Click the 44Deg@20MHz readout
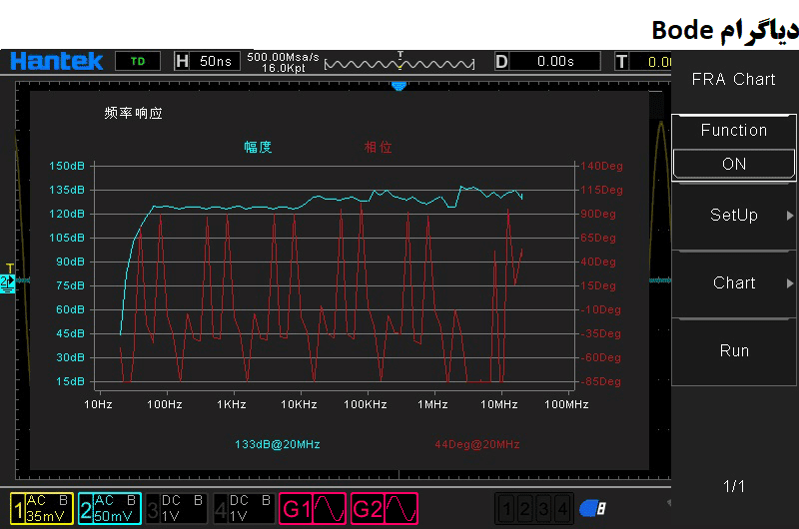Viewport: 799px width, 529px height. coord(477,444)
